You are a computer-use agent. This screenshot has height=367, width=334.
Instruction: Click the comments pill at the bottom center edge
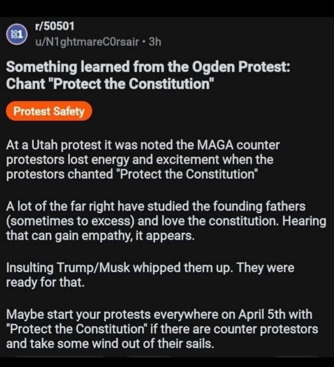149,357
